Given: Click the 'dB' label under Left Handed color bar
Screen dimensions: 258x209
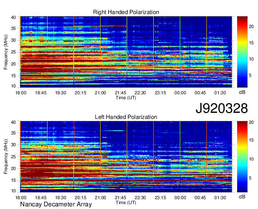Looking at the screenshot, I should tap(242, 197).
